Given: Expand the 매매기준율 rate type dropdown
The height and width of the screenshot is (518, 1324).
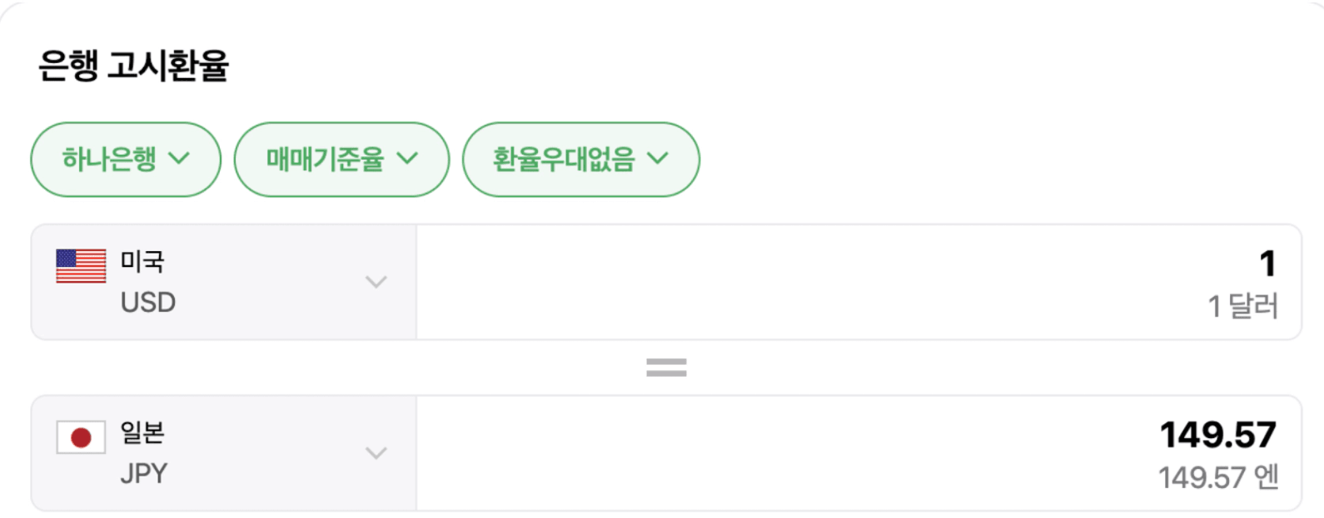Looking at the screenshot, I should click(x=341, y=159).
